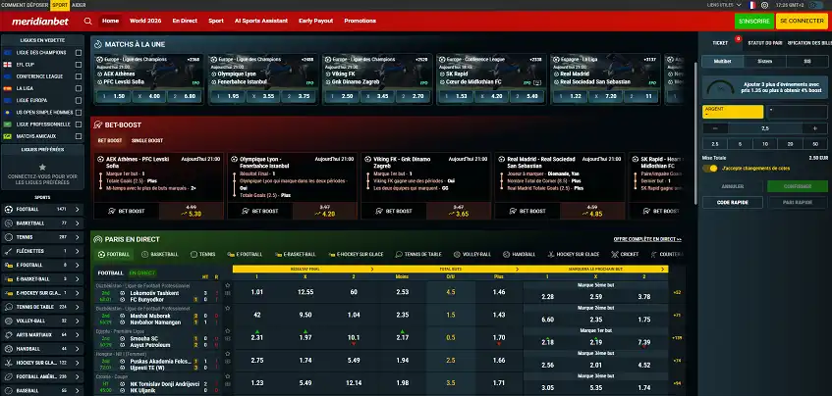Open Offre complète en direct link

[x=647, y=239]
